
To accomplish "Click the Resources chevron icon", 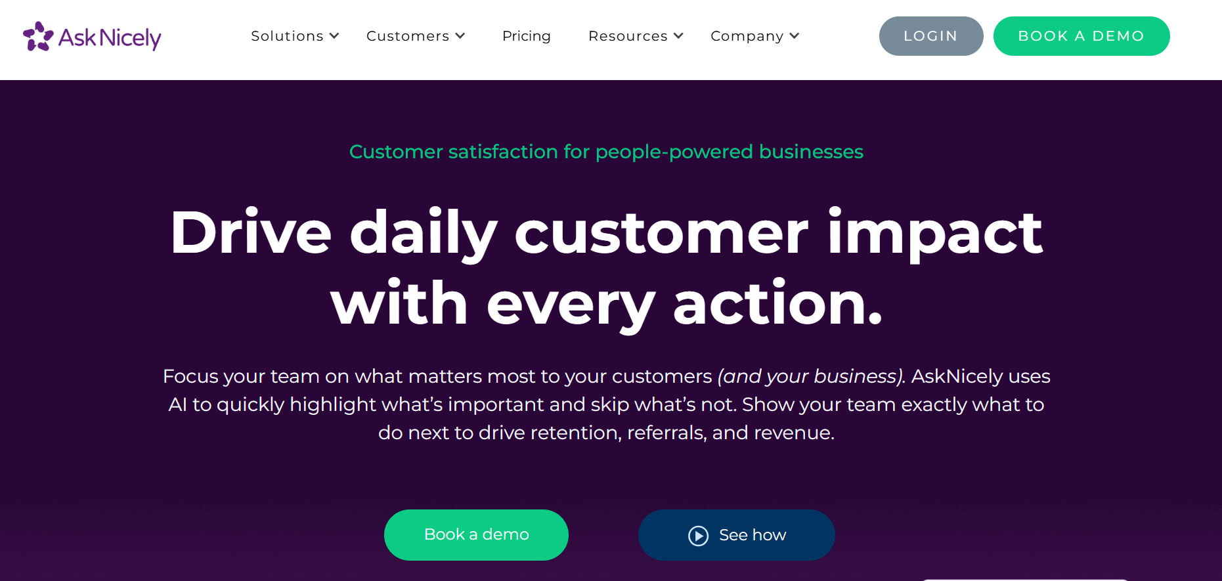I will coord(679,36).
